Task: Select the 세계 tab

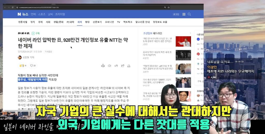Action: [x=80, y=22]
